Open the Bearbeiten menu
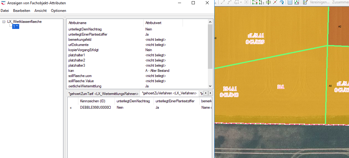 pos(21,11)
